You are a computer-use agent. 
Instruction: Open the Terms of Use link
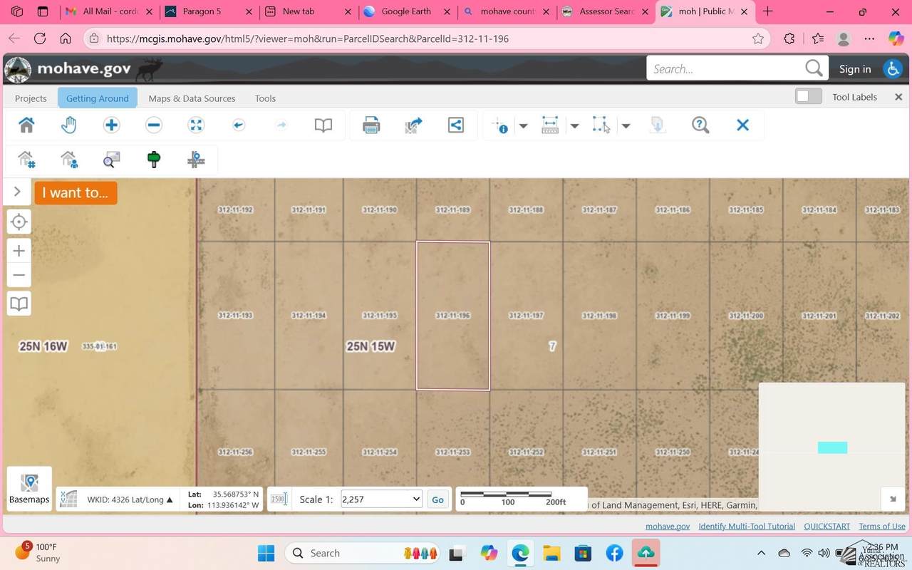[x=881, y=526]
